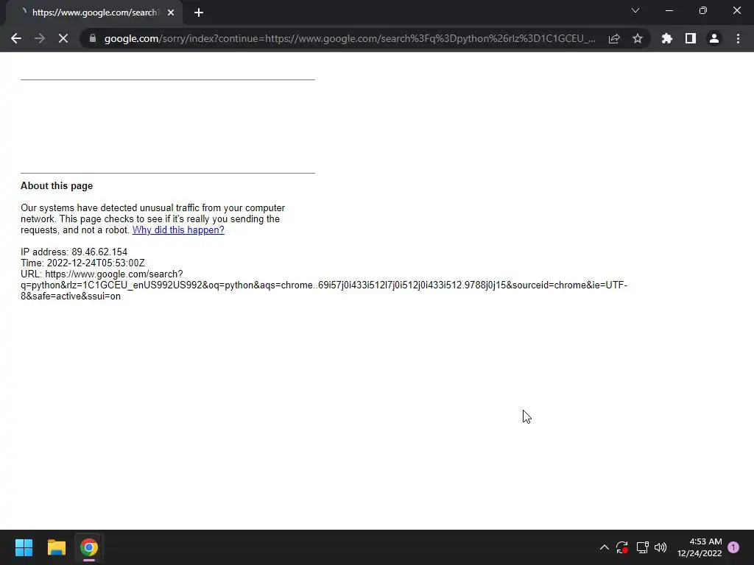Toggle the Chrome side panel
Screen dimensions: 754x565
click(691, 38)
